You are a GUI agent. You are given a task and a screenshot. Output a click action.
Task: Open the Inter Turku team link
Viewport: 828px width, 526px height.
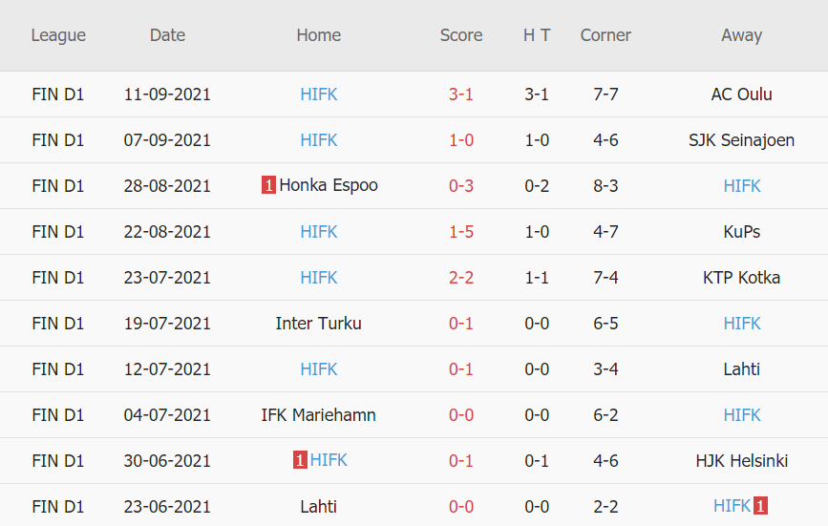coord(319,323)
